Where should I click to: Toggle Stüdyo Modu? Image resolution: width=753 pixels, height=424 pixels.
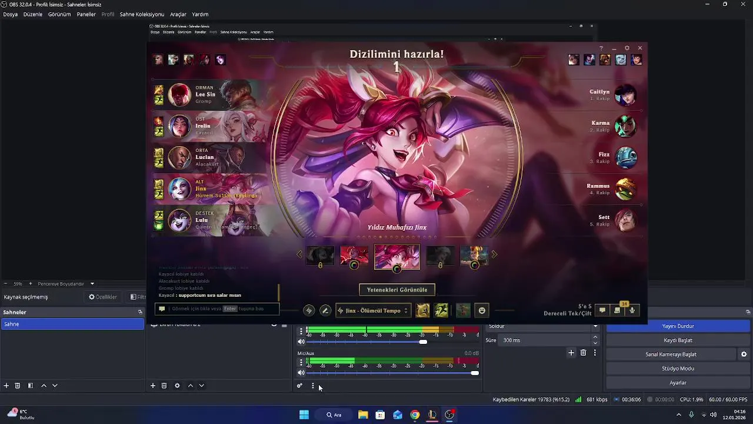tap(678, 369)
